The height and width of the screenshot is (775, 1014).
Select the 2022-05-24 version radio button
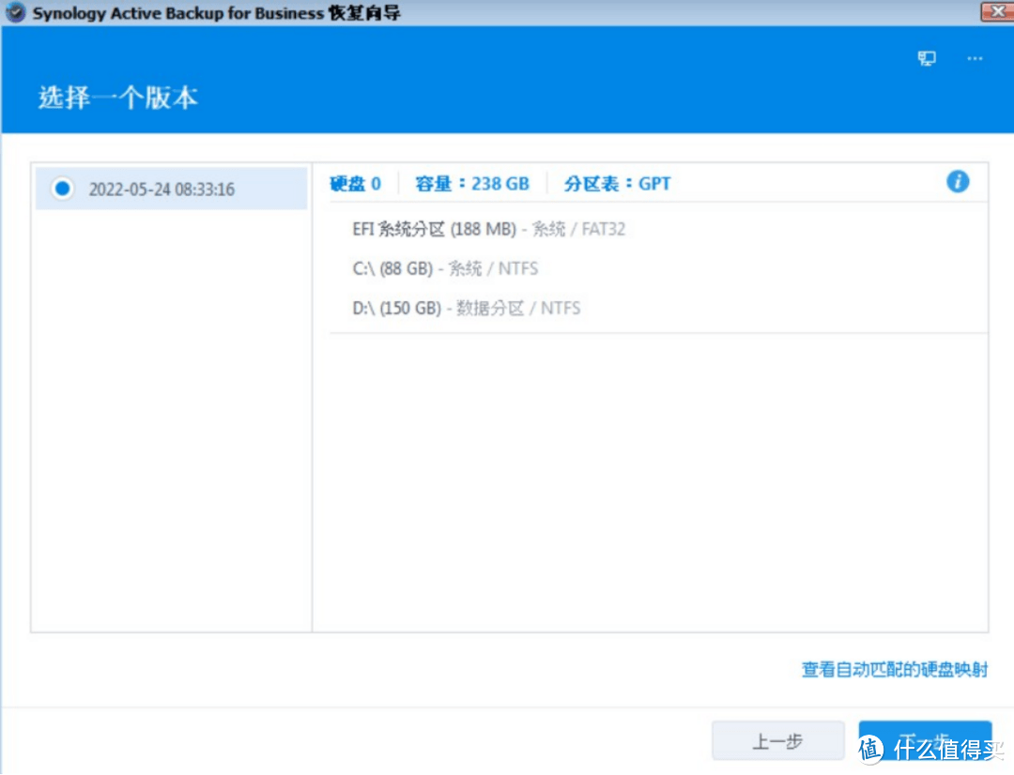(x=62, y=189)
